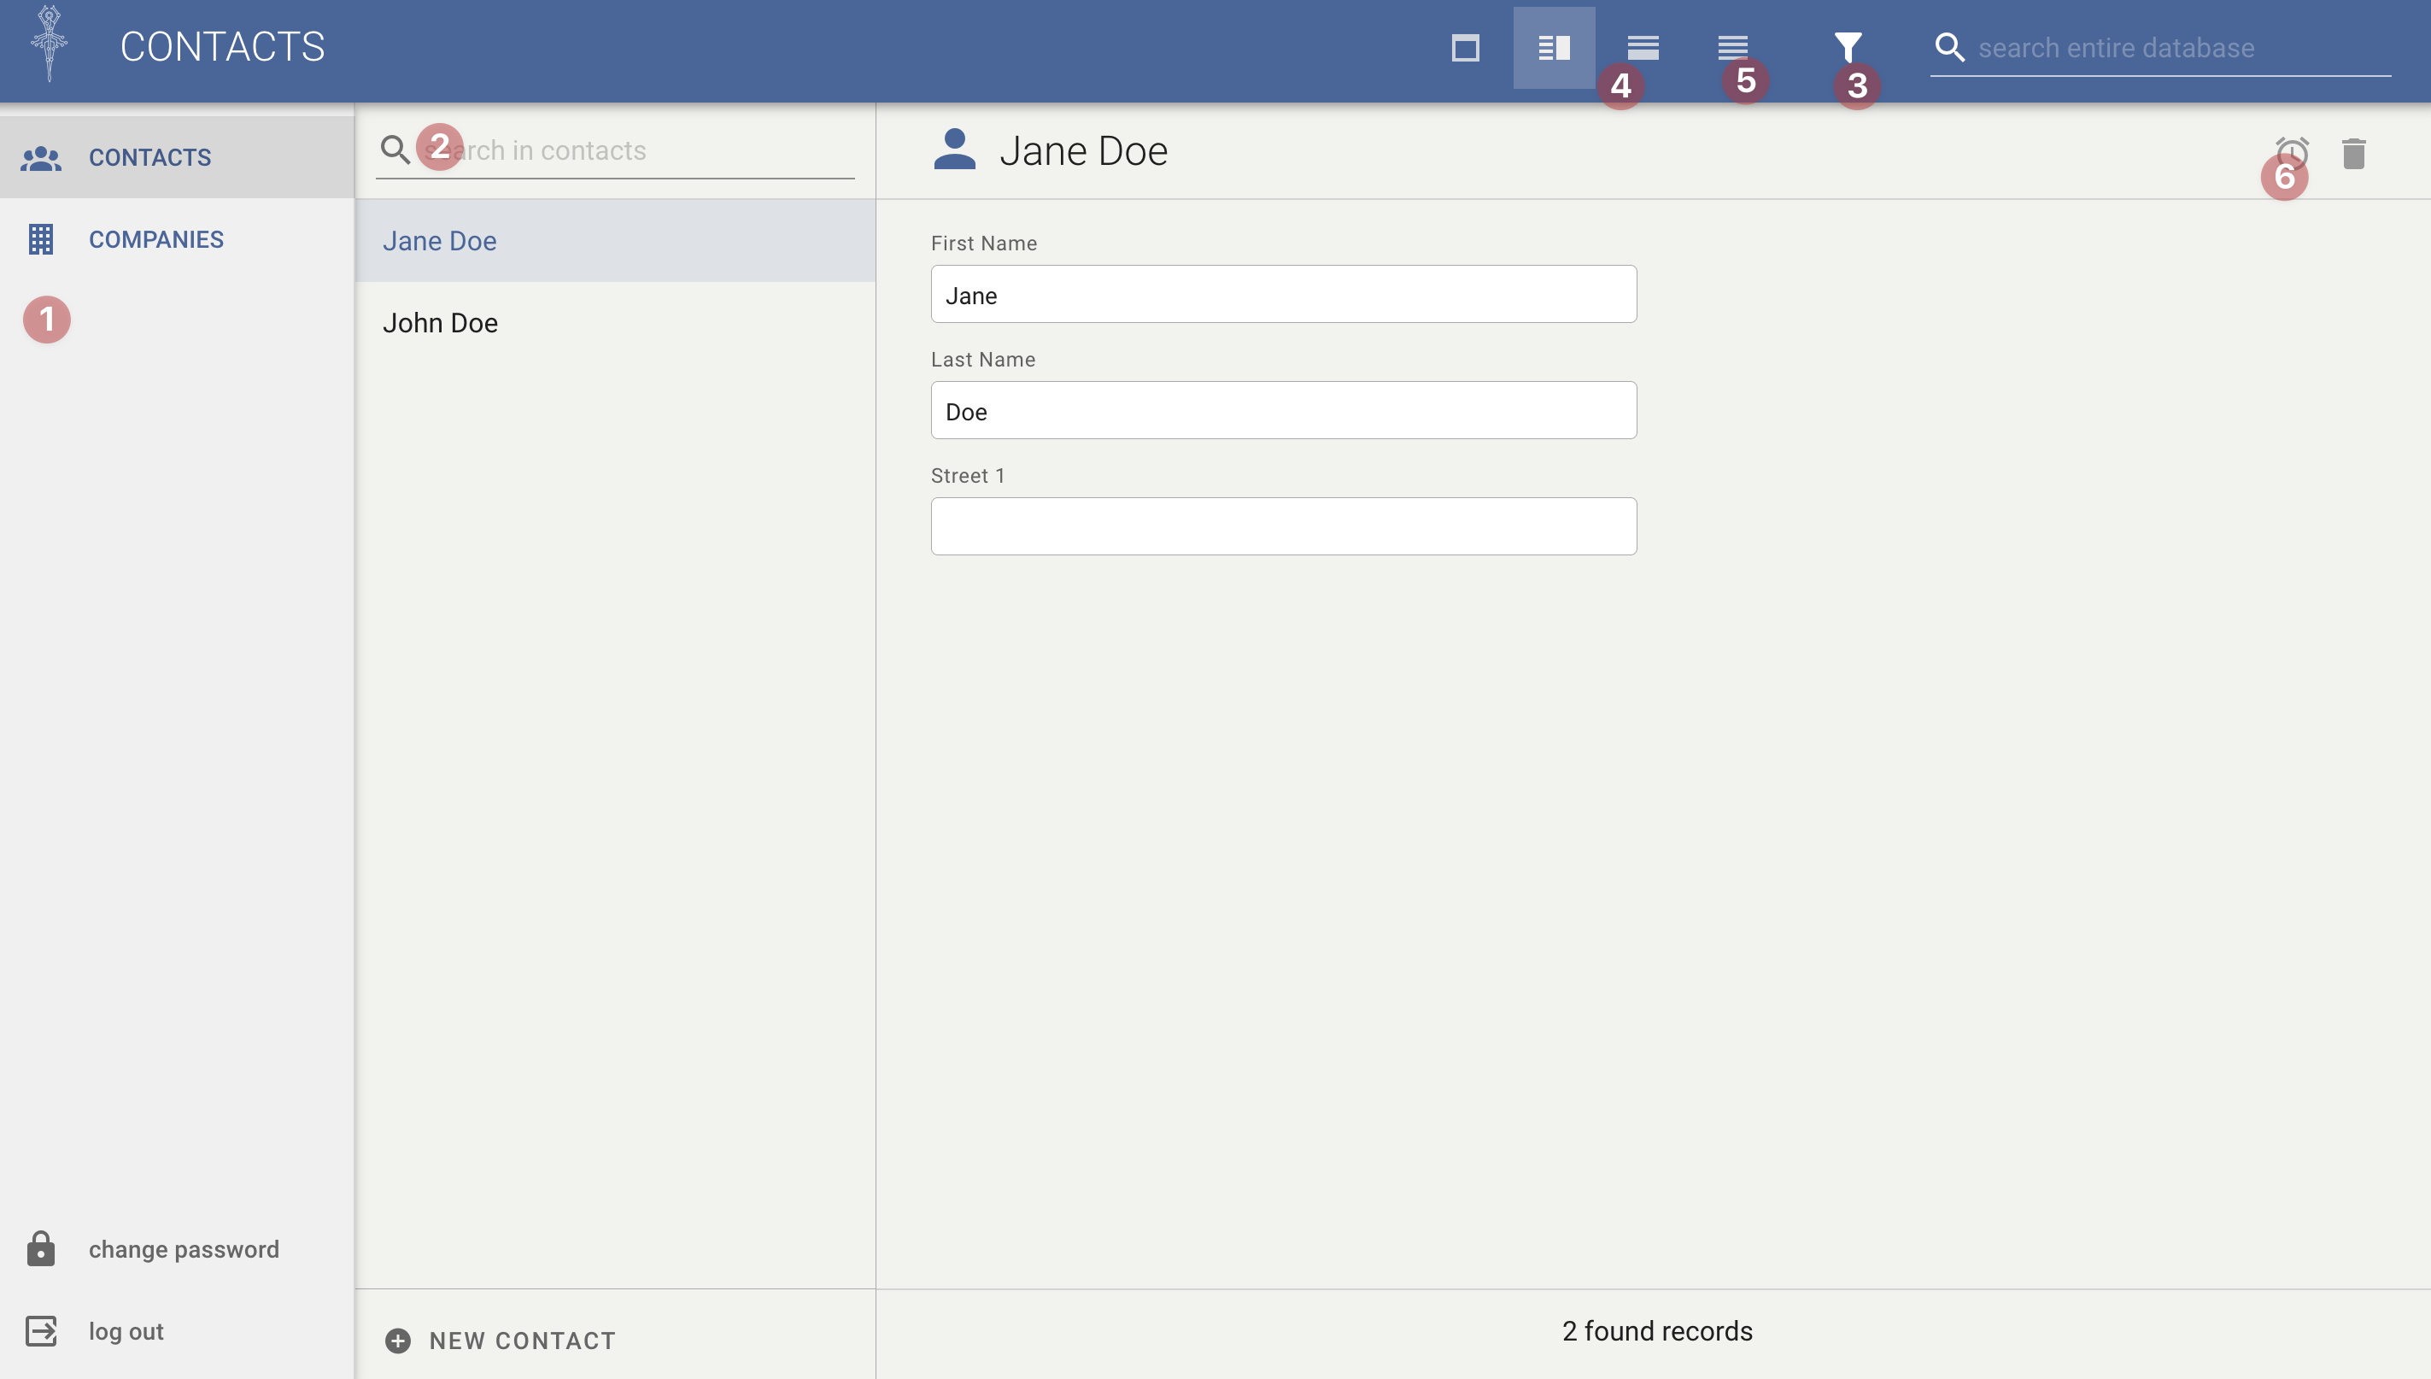
Task: Switch to the wide-row list view icon
Action: click(x=1643, y=47)
